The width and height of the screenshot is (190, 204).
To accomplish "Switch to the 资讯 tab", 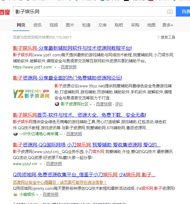I will [x=37, y=25].
